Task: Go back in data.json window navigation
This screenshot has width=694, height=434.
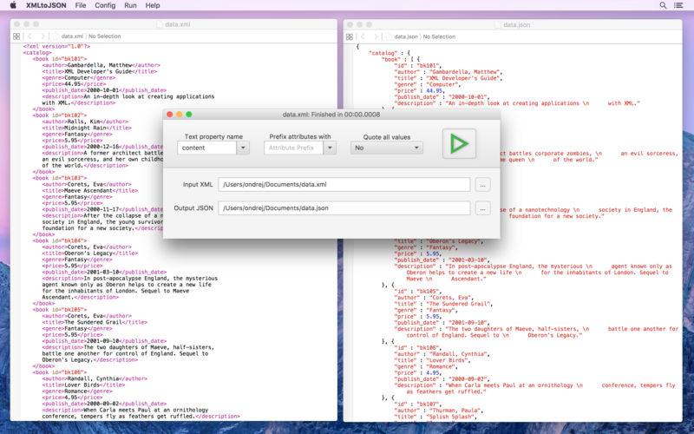Action: pyautogui.click(x=363, y=36)
